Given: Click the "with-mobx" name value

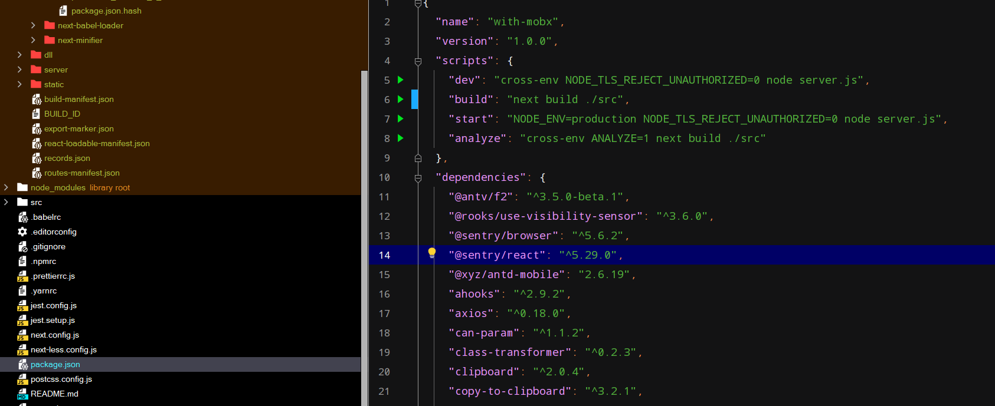Looking at the screenshot, I should point(523,22).
